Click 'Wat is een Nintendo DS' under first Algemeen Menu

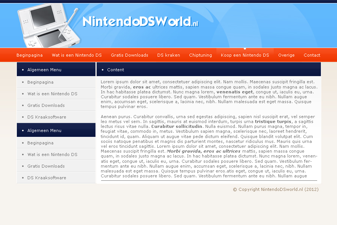tap(56, 94)
